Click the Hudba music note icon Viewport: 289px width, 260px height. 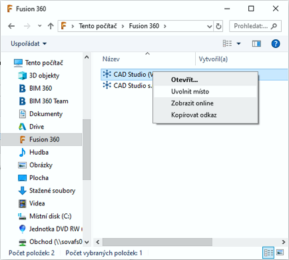(x=22, y=152)
